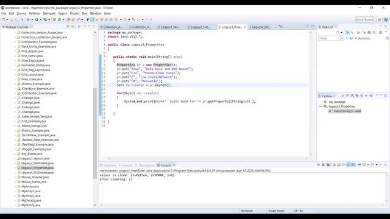Click the Console horizontal scrollbar
This screenshot has width=390, height=219.
(x=241, y=206)
